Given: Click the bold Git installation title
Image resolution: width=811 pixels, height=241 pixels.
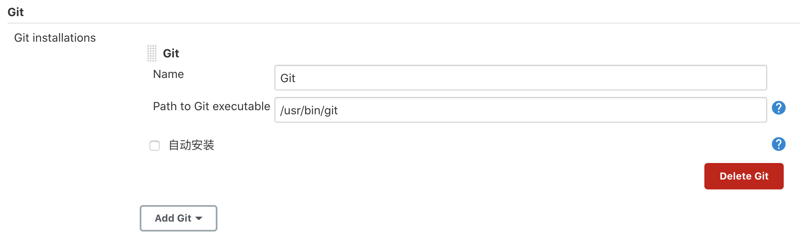Looking at the screenshot, I should tap(171, 53).
